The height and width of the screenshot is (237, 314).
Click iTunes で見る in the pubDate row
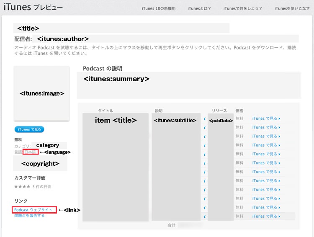coord(266,118)
